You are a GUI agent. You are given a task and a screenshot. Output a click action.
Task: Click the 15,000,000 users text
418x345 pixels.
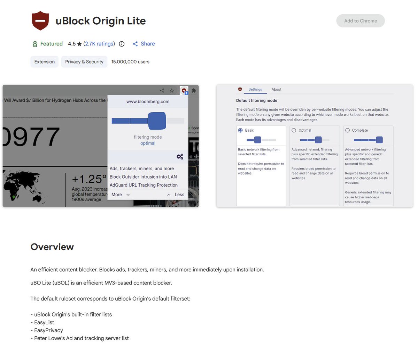pyautogui.click(x=130, y=62)
